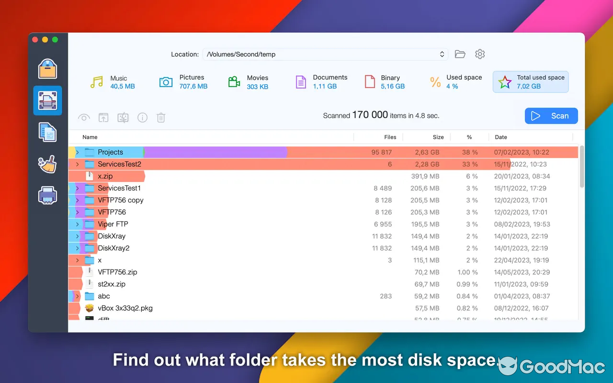The width and height of the screenshot is (613, 383).
Task: Open the cleanup broom tool in the sidebar
Action: 48,164
